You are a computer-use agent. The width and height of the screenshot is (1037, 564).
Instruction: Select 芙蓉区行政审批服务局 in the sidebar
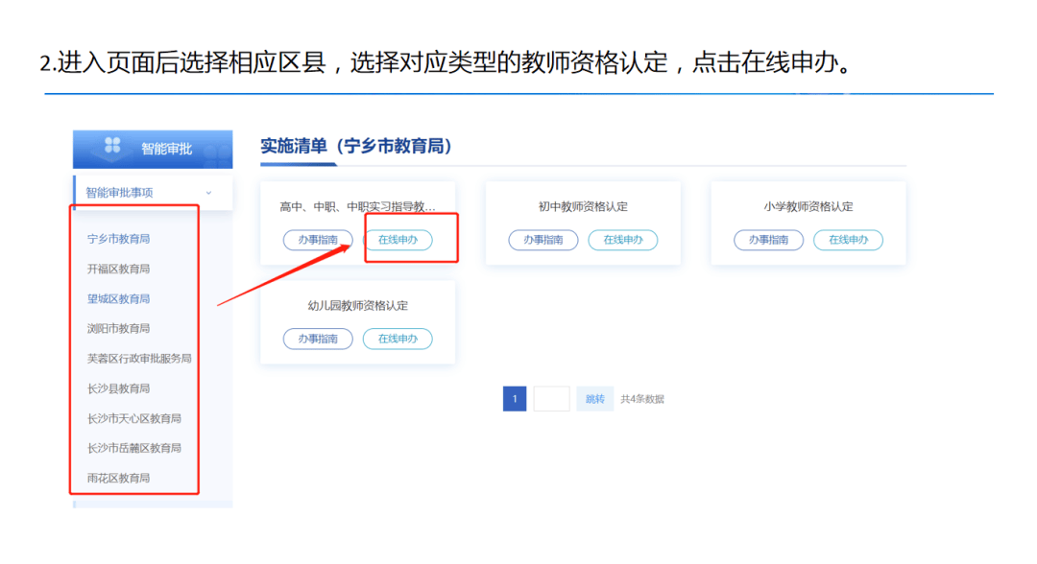click(139, 359)
